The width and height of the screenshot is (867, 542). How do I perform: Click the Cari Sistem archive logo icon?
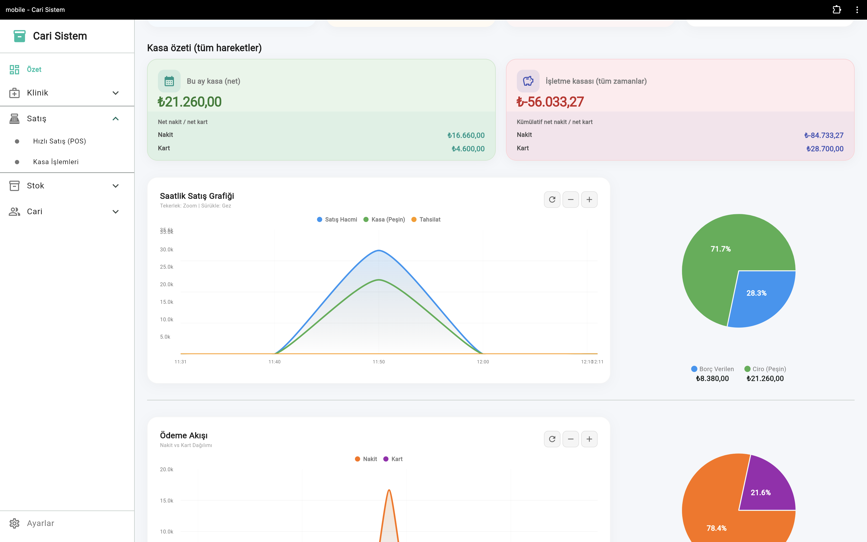tap(19, 36)
